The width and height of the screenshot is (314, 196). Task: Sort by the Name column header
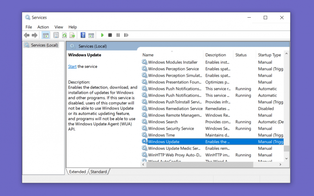click(x=172, y=55)
